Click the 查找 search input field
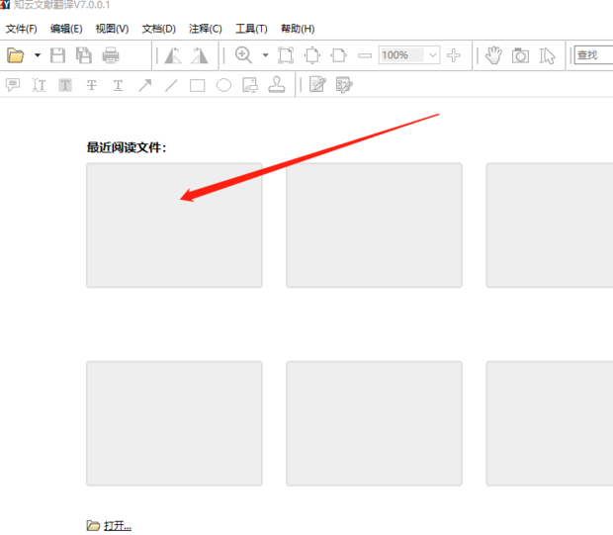Screen dimensions: 613x535 click(593, 55)
